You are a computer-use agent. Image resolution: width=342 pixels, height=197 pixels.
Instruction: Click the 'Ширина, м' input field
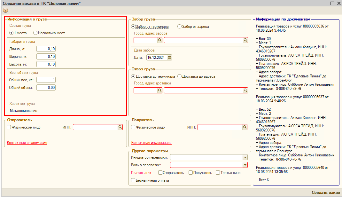pos(46,57)
